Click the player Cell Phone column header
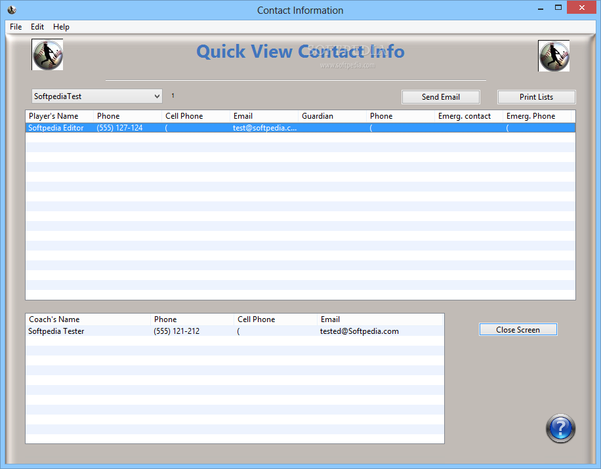This screenshot has width=601, height=469. pyautogui.click(x=196, y=116)
